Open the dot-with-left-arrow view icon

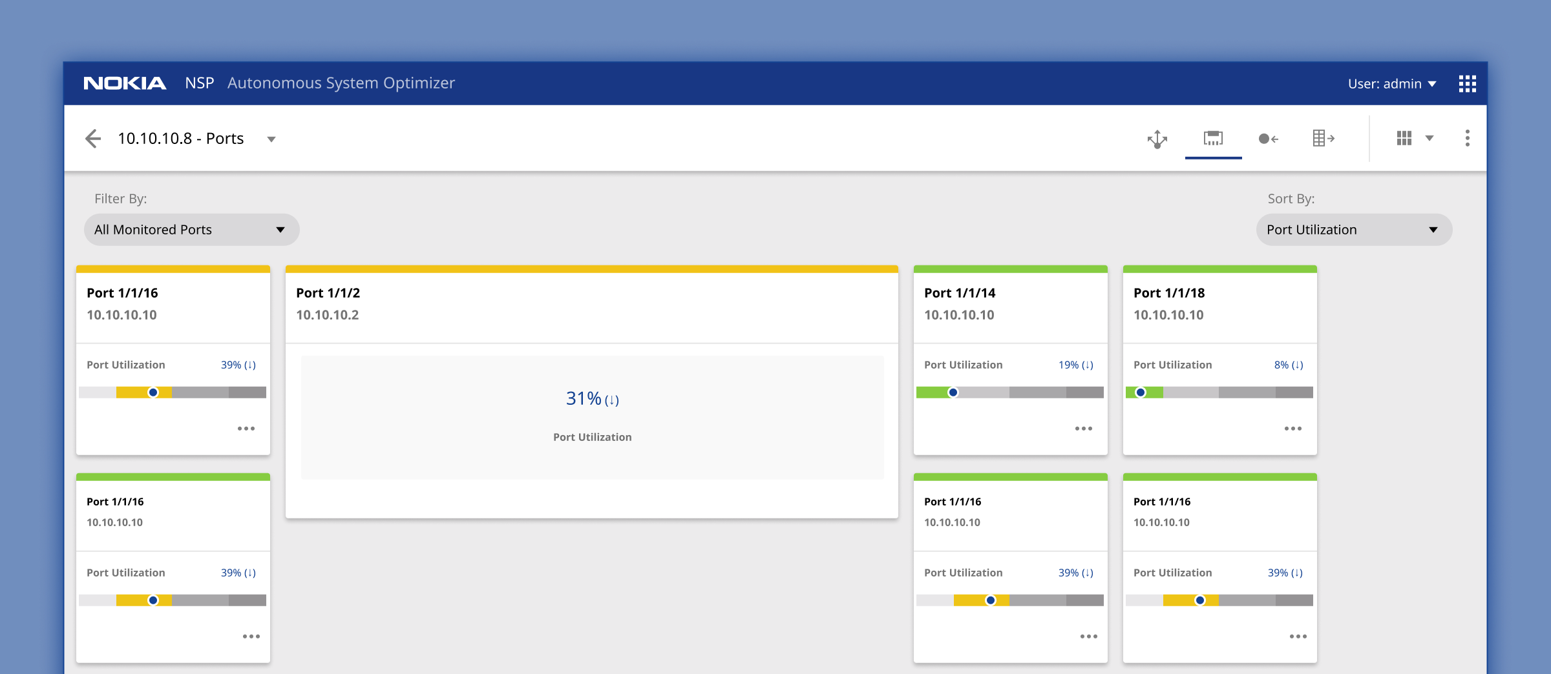1269,139
